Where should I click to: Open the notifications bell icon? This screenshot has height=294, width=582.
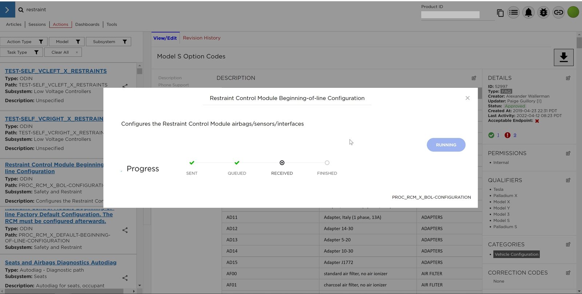pos(528,13)
